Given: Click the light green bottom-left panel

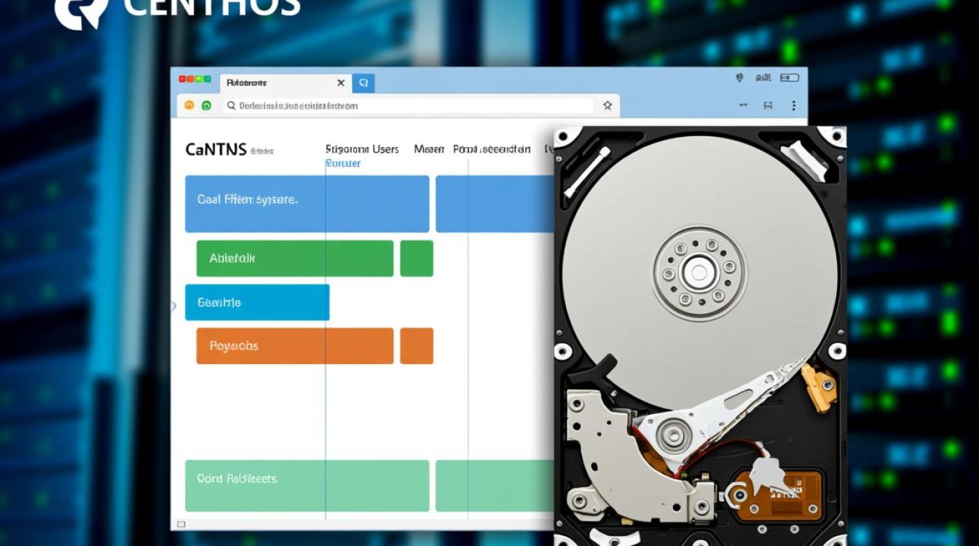Looking at the screenshot, I should coord(307,486).
